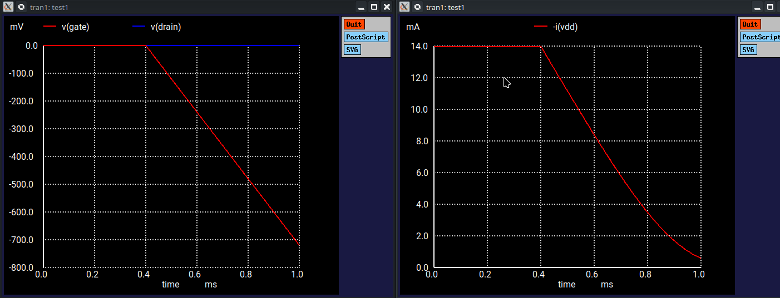Maximize the right current plot window

[771, 7]
